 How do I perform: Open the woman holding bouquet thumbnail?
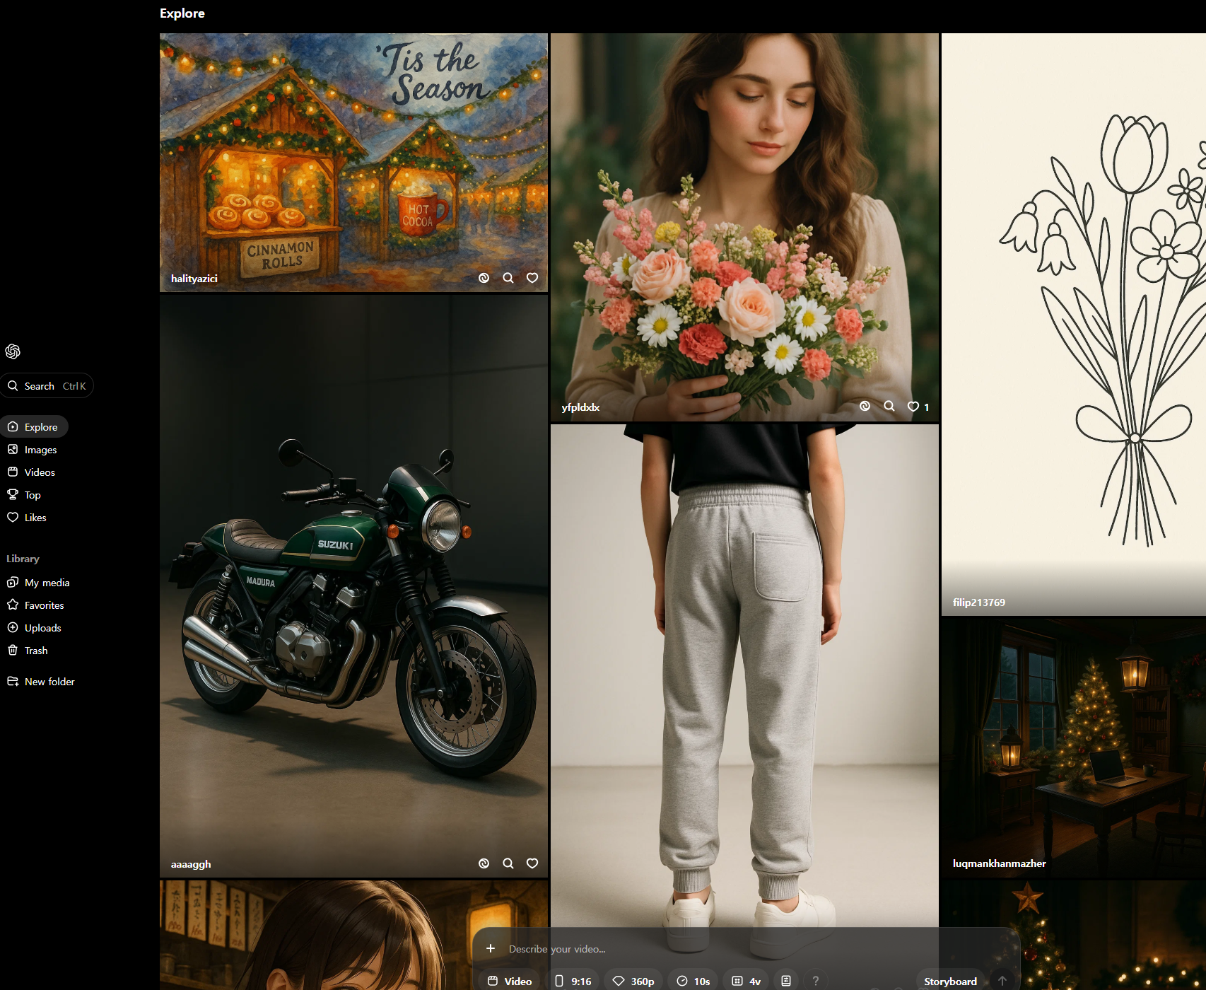[744, 227]
